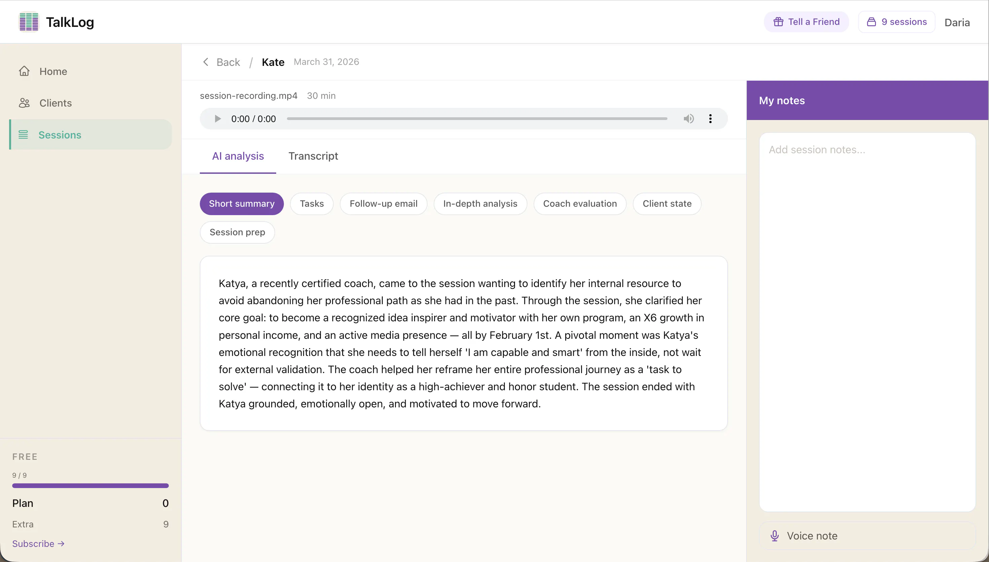Screen dimensions: 989x562
Task: Click the March 31, 2026 session date
Action: (326, 62)
